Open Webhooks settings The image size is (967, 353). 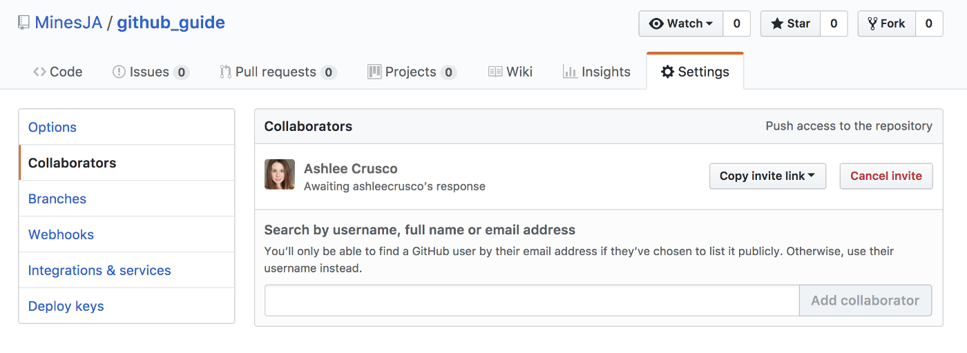(61, 234)
